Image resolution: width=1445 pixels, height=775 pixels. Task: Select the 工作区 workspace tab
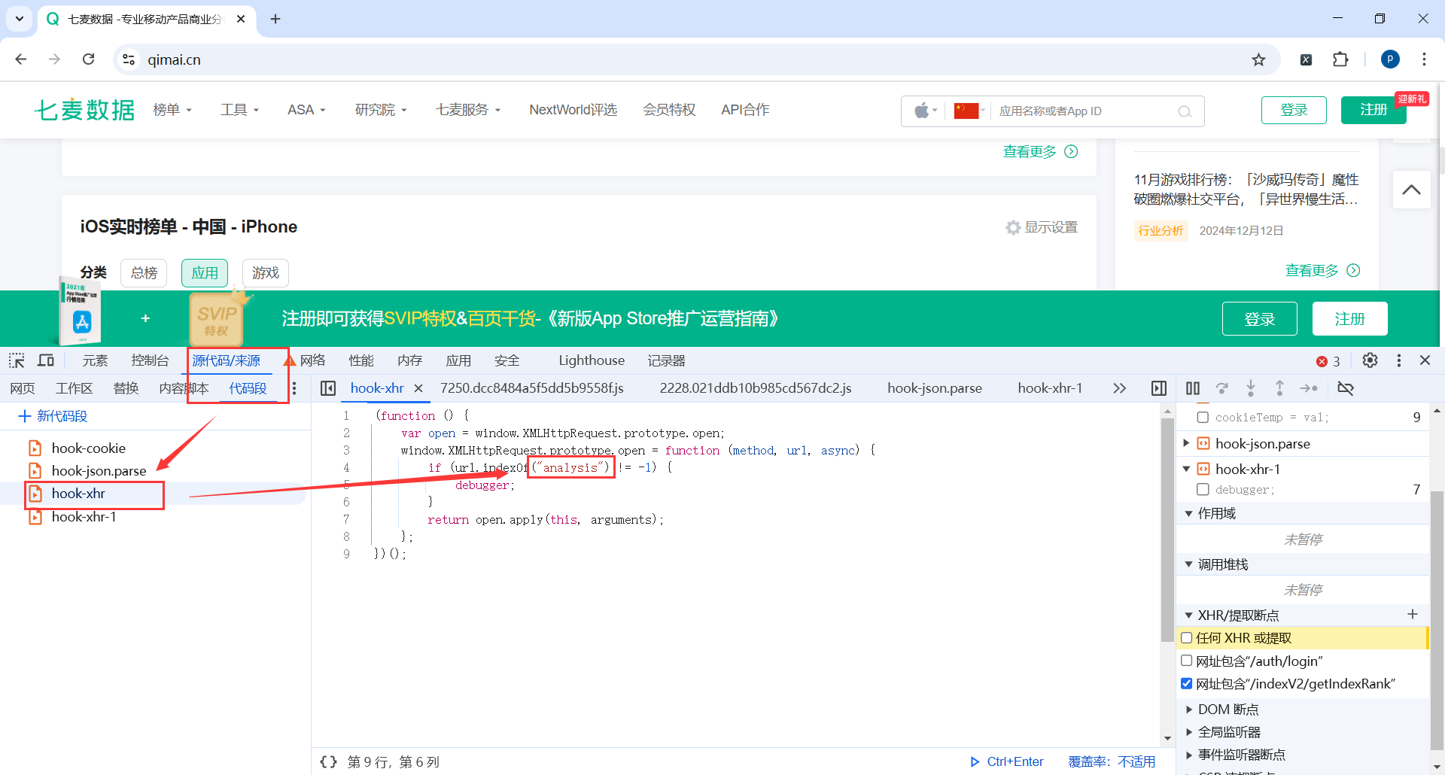point(74,388)
